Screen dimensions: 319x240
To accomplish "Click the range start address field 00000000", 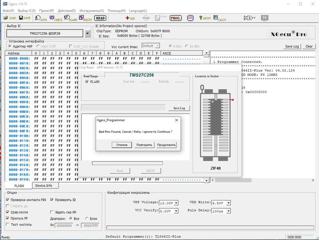I will (64, 226).
